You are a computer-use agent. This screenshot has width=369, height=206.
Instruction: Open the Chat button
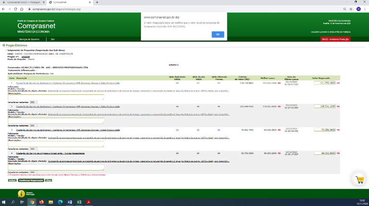click(49, 180)
